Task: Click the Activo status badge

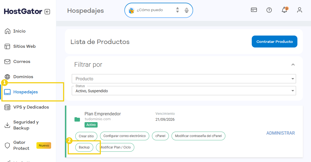Action: [x=91, y=125]
